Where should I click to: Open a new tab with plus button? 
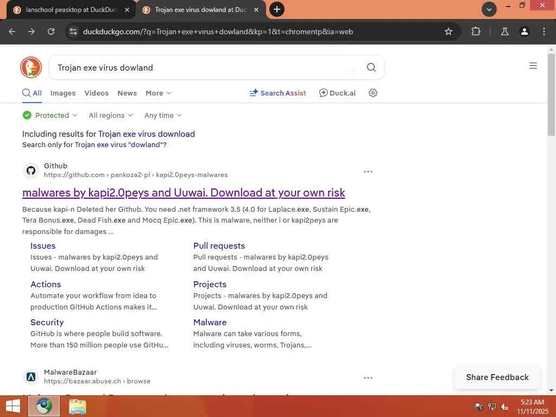277,9
